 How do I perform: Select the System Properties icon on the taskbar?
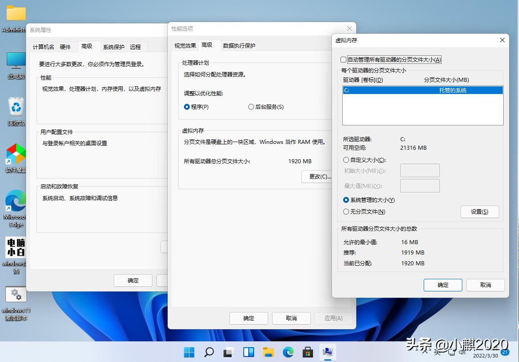pos(328,352)
